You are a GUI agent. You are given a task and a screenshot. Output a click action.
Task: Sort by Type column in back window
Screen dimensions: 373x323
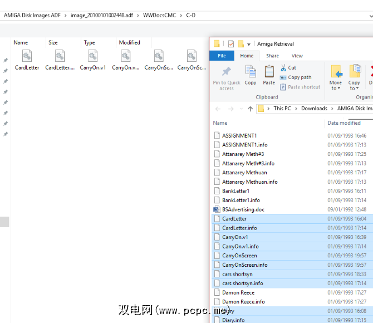89,43
